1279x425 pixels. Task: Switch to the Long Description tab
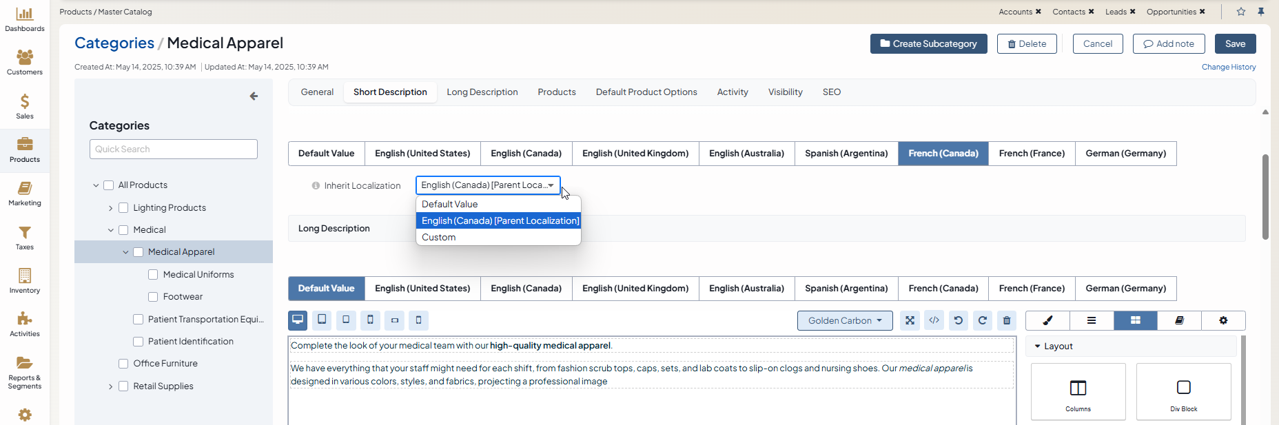click(482, 92)
